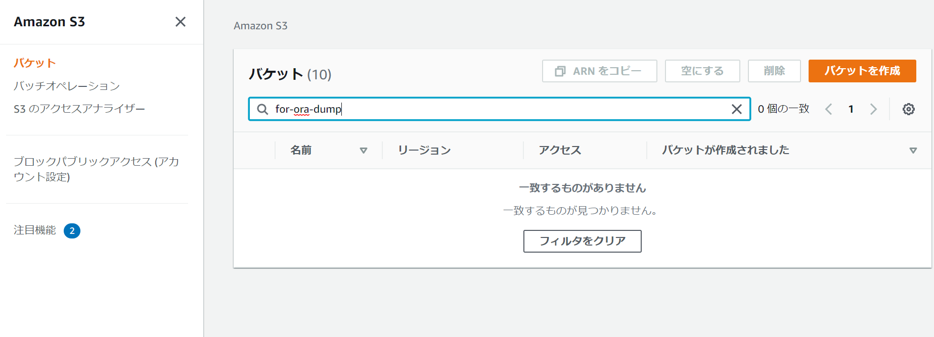Clear the bucket search field text
The image size is (934, 337).
click(737, 109)
